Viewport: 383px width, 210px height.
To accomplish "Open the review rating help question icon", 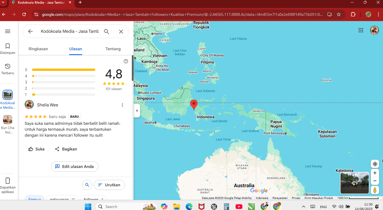I will [126, 61].
